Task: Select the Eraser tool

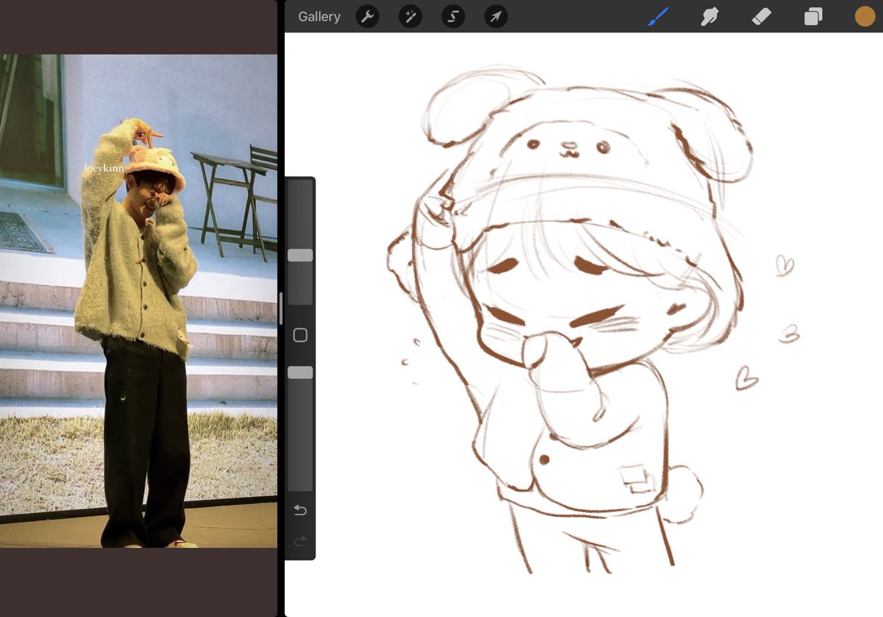Action: pyautogui.click(x=762, y=16)
